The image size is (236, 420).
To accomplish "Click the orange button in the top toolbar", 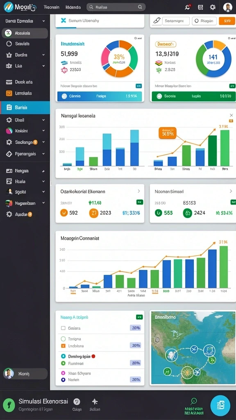I will pos(225,21).
